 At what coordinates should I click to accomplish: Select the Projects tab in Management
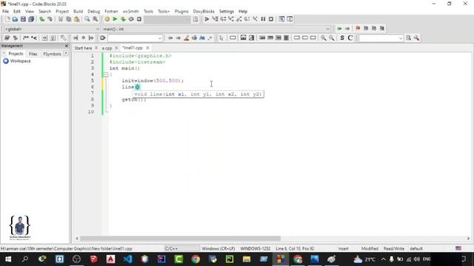pyautogui.click(x=16, y=54)
